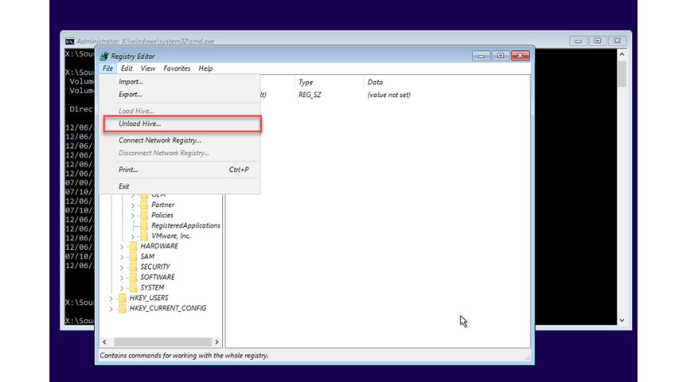Viewport: 687px width, 382px height.
Task: Select the RegisteredApplications key
Action: [x=185, y=226]
